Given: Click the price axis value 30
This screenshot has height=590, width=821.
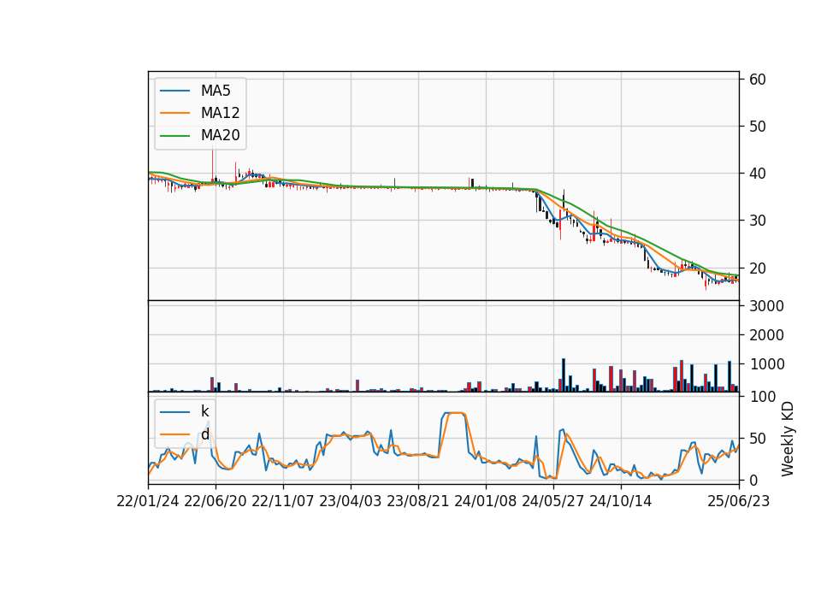Looking at the screenshot, I should 758,221.
